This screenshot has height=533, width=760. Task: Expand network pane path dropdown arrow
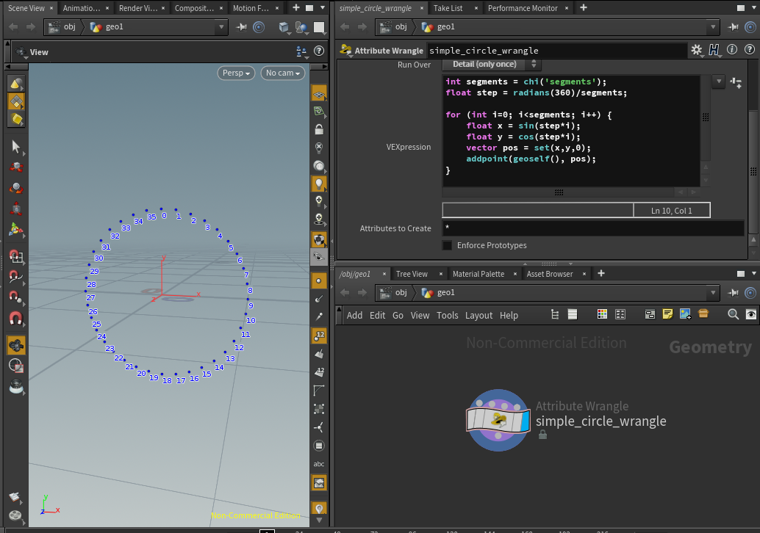[712, 292]
